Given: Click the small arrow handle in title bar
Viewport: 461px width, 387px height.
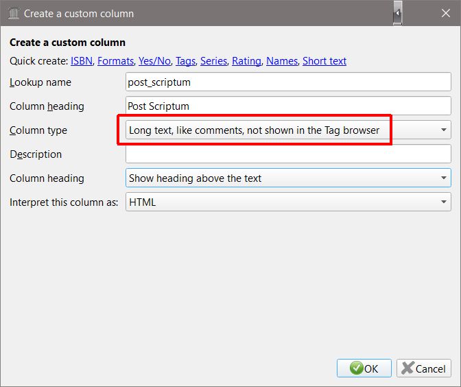Looking at the screenshot, I should pos(397,13).
